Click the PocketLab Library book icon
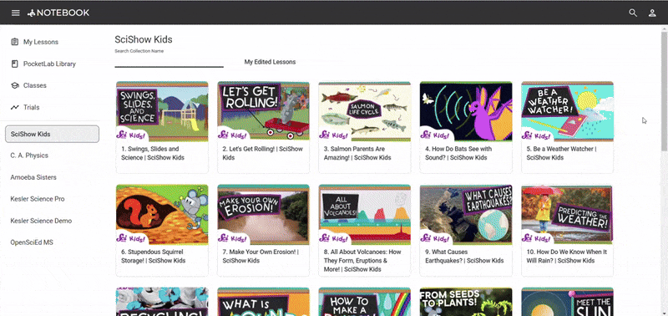The image size is (668, 316). point(15,64)
